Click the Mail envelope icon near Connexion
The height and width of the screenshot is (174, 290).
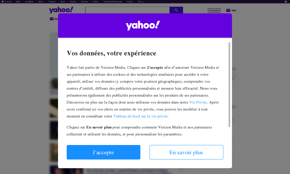[228, 10]
